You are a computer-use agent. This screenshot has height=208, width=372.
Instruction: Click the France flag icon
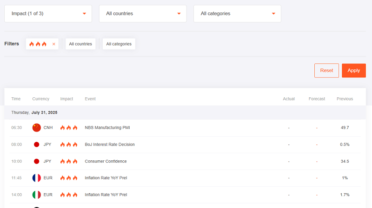coord(37,178)
